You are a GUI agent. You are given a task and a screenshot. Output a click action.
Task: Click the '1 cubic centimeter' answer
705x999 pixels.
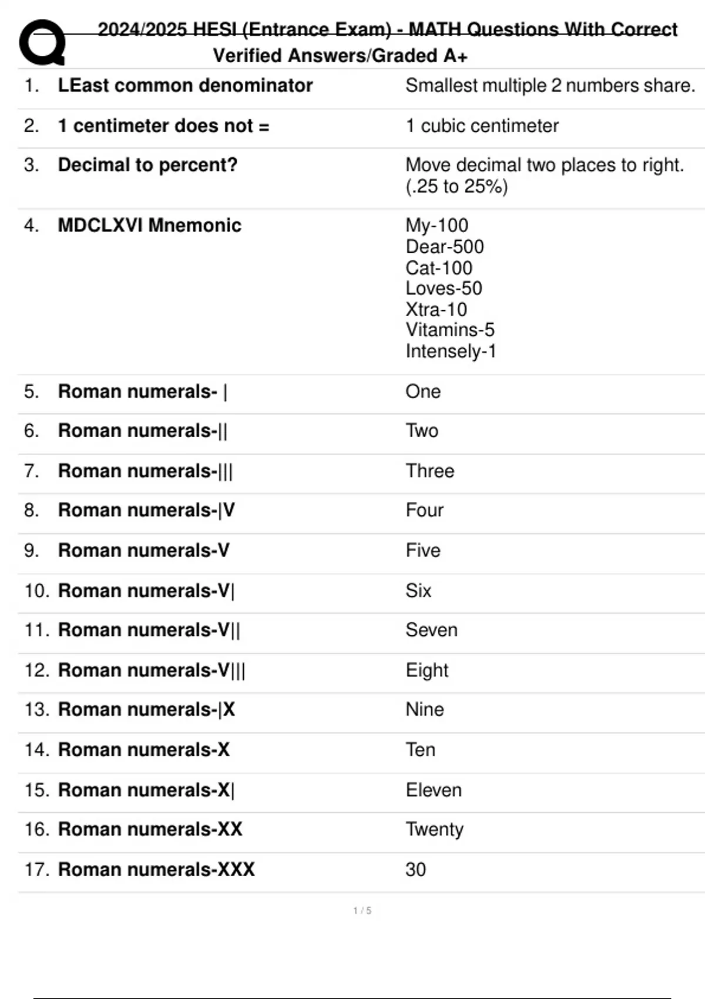click(x=482, y=125)
